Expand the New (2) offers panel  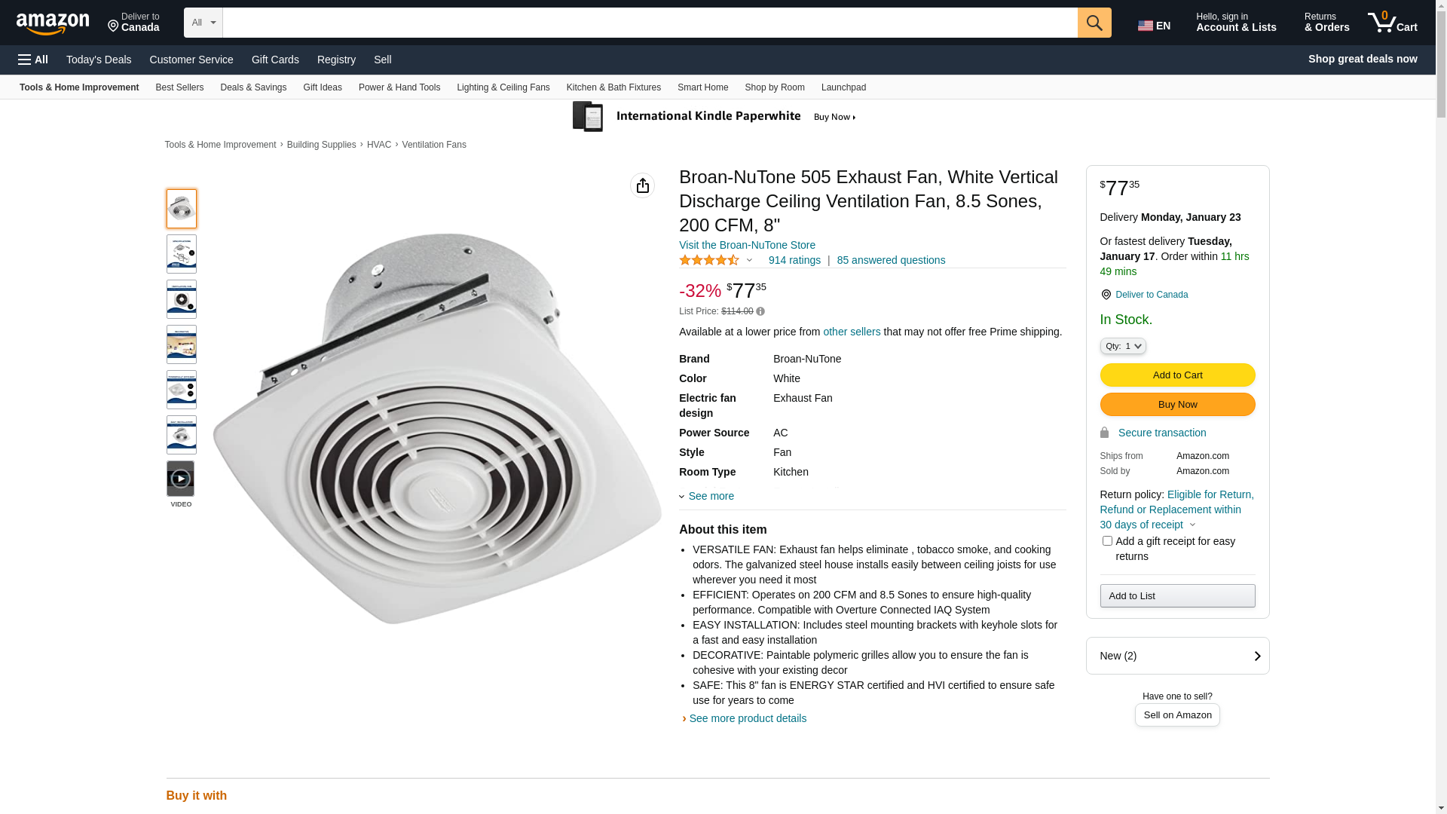[1177, 656]
